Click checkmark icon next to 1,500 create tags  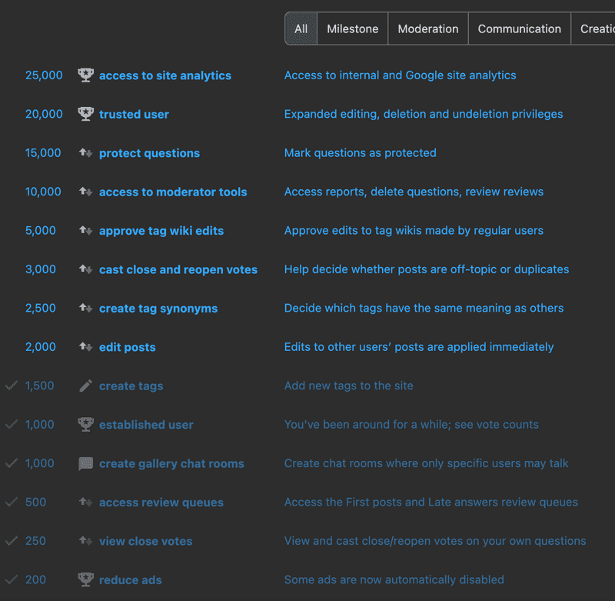point(12,386)
